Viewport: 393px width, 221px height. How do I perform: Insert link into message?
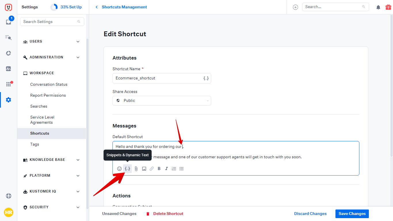pyautogui.click(x=152, y=169)
